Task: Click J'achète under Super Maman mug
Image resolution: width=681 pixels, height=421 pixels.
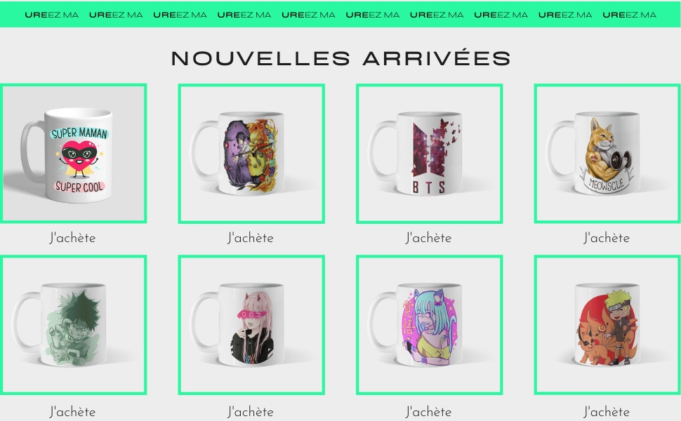Action: point(72,238)
